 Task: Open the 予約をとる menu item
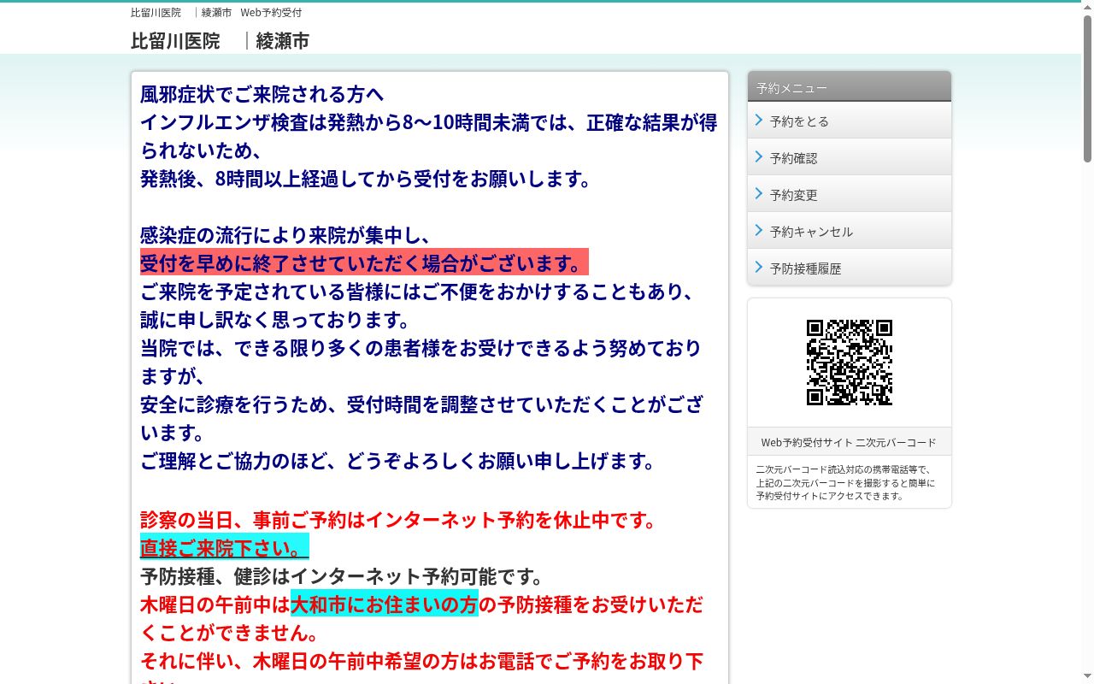click(849, 121)
